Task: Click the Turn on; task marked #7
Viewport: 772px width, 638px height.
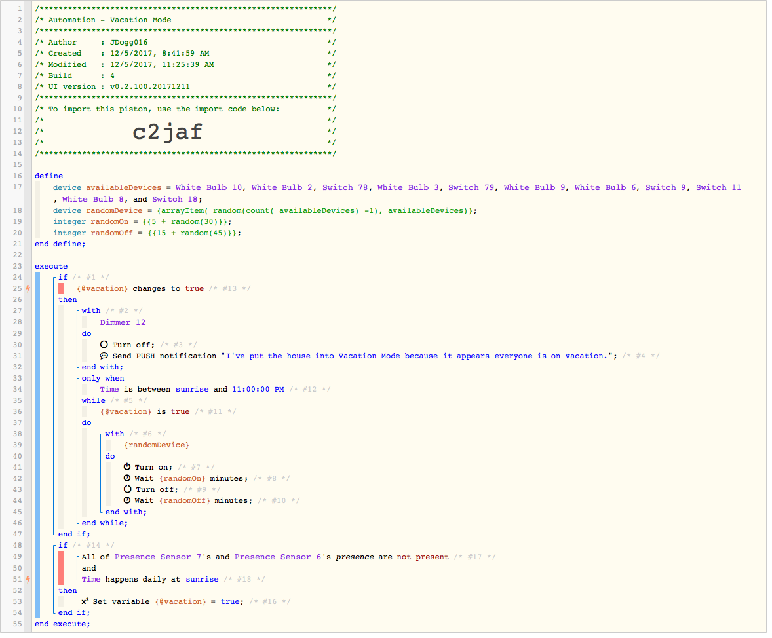Action: 153,468
